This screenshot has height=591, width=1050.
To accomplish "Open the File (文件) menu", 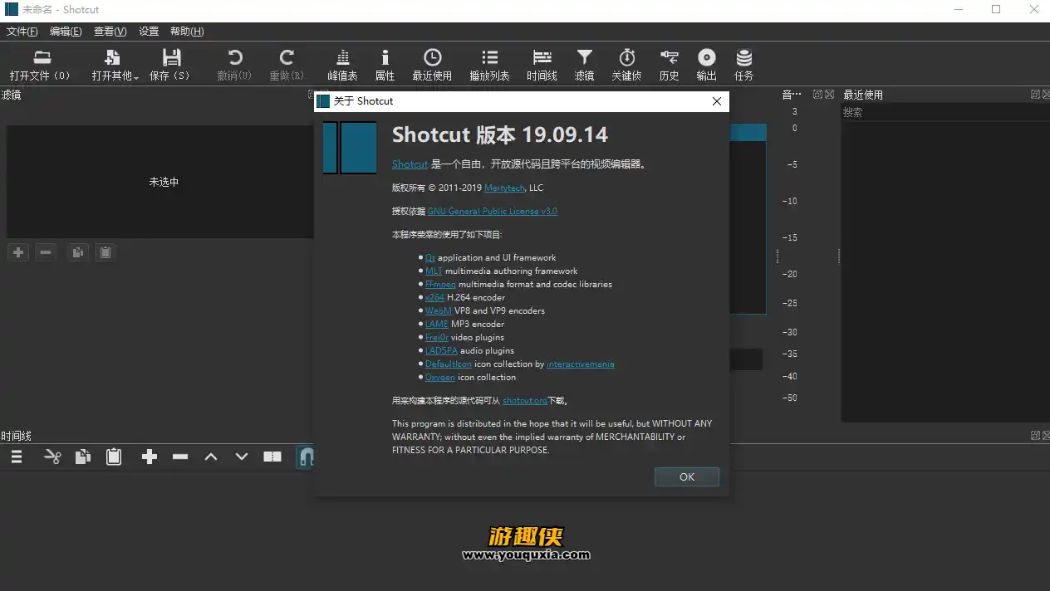I will pyautogui.click(x=22, y=32).
